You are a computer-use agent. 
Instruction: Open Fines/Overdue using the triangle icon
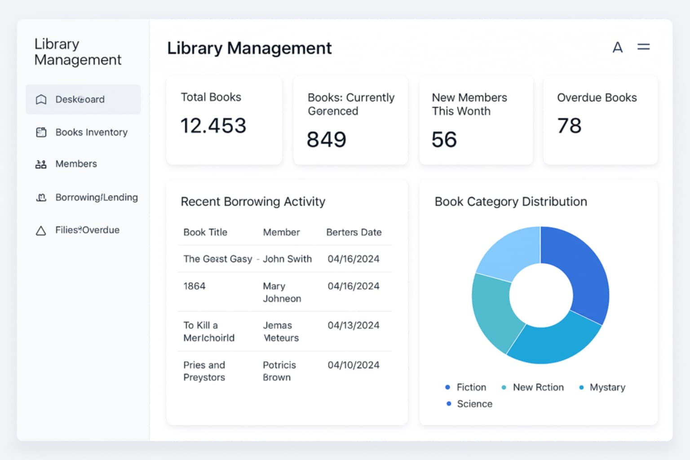tap(41, 230)
